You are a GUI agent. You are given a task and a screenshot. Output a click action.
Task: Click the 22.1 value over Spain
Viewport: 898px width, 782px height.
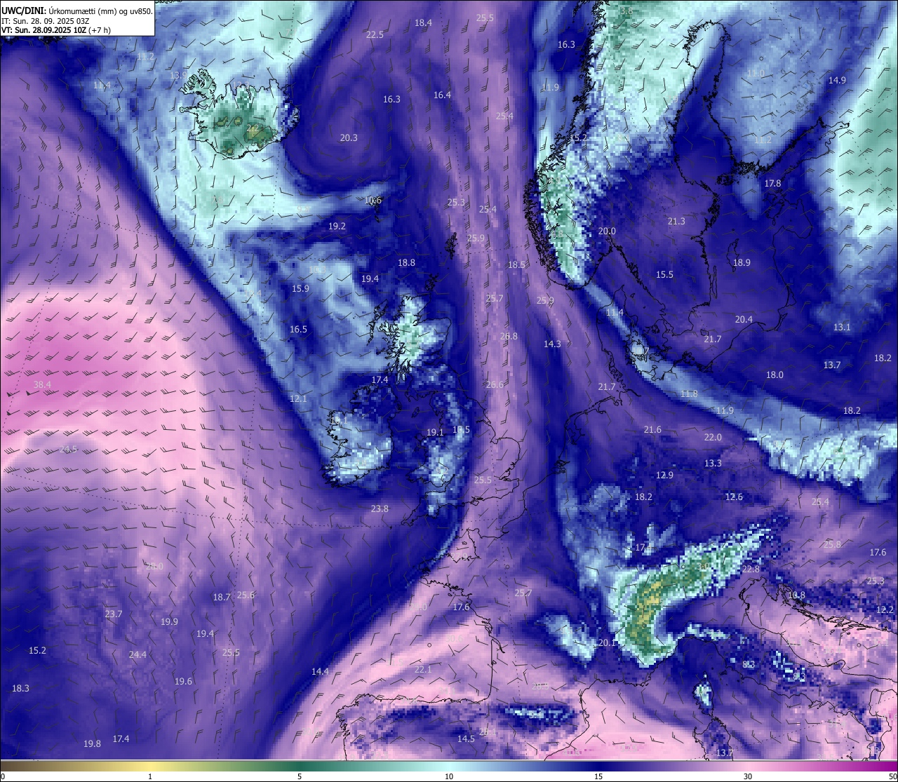click(x=423, y=670)
